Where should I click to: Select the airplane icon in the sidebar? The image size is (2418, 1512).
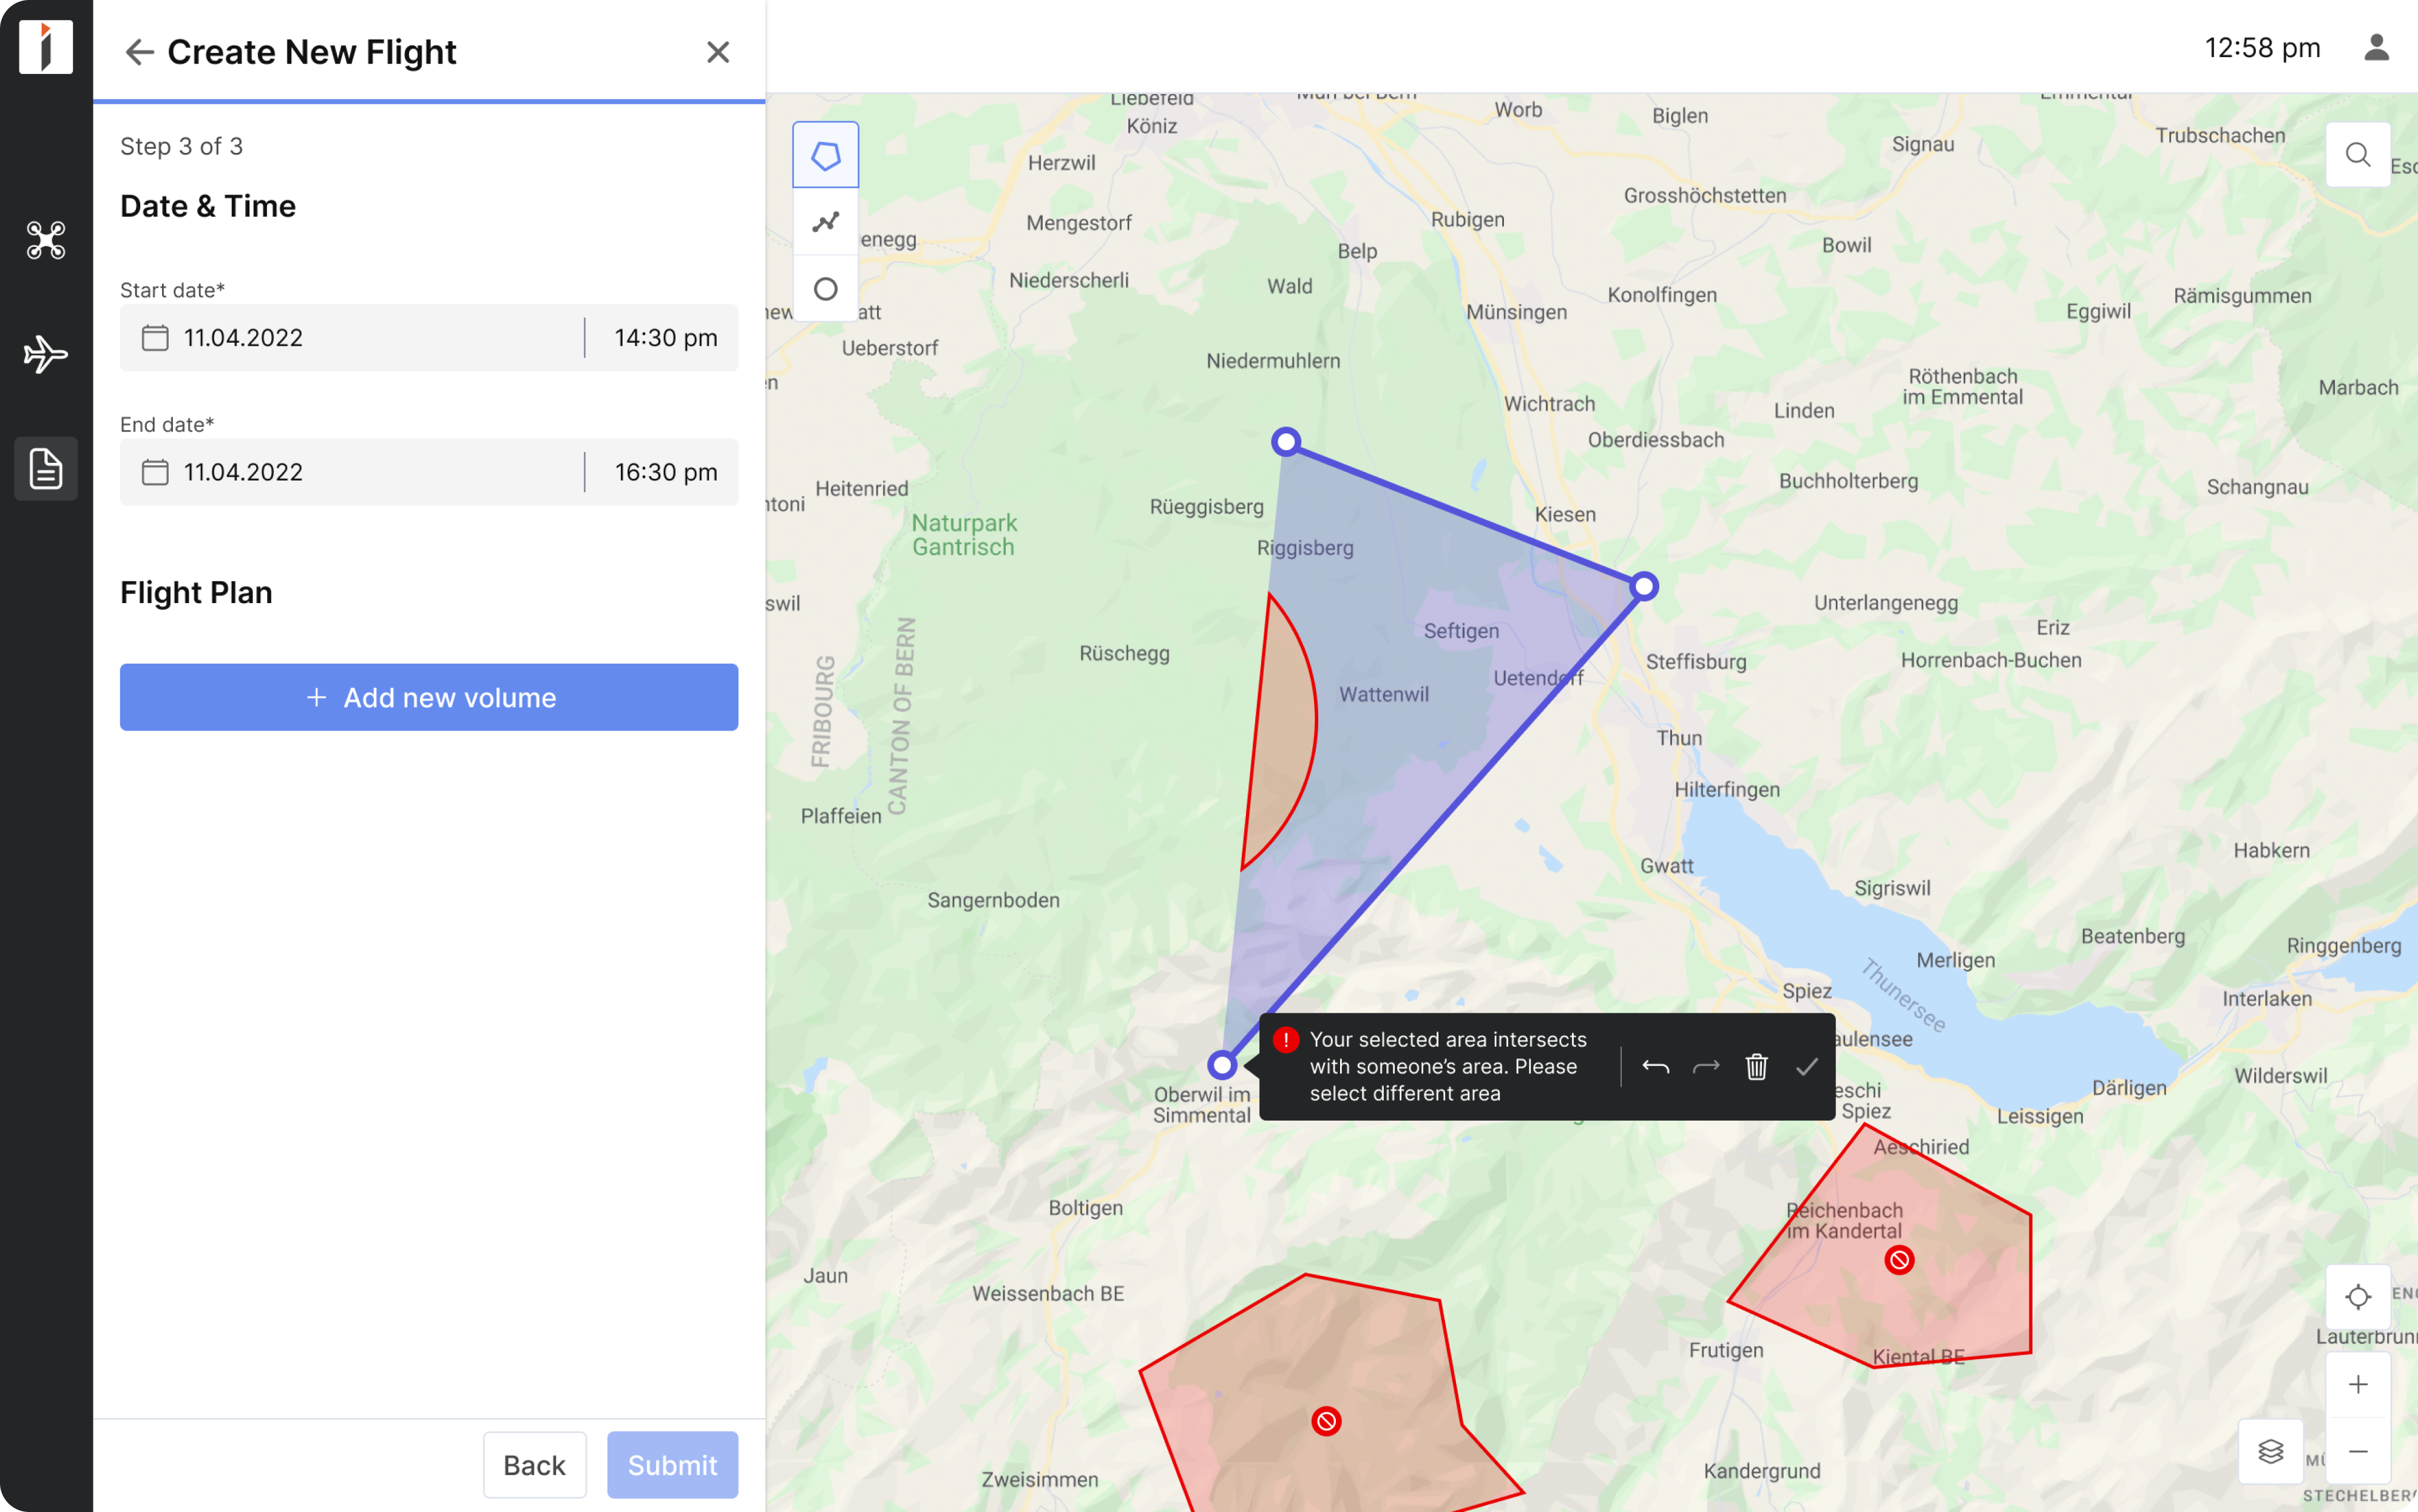coord(45,353)
